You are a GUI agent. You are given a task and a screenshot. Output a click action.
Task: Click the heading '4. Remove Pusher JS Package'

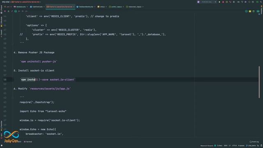(x=34, y=53)
